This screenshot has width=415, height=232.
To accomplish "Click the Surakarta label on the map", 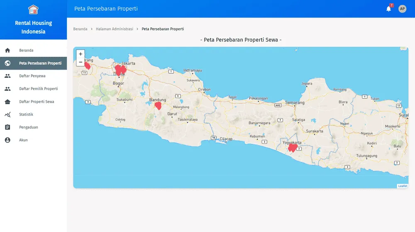I will click(x=315, y=131).
